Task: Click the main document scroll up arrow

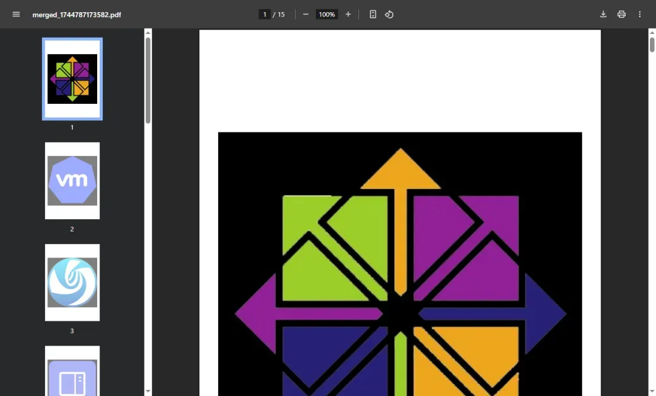Action: point(652,33)
